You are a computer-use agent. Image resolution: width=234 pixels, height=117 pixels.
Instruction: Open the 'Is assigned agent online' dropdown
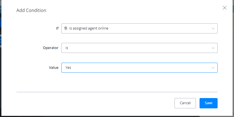point(139,28)
